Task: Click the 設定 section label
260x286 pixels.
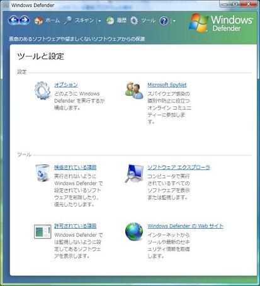Action: point(22,72)
